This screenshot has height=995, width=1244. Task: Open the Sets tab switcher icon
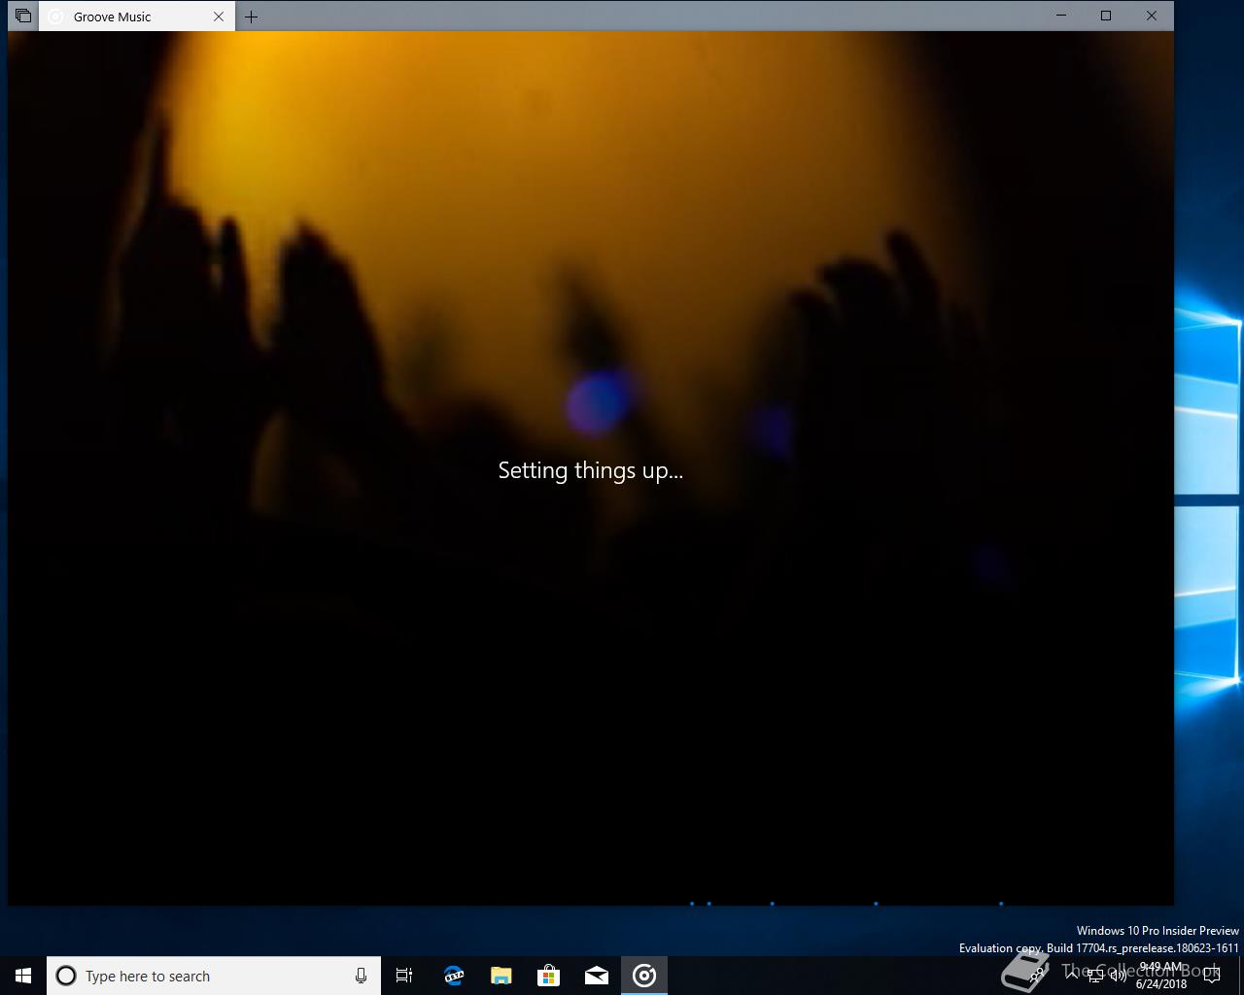click(x=23, y=16)
